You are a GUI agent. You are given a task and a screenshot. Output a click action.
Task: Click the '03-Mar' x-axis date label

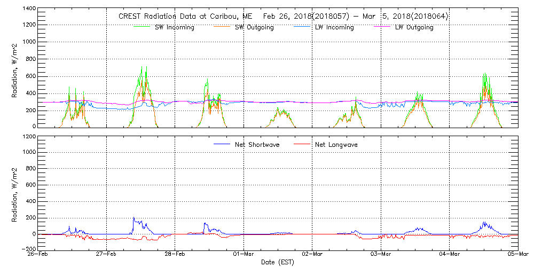381,254
